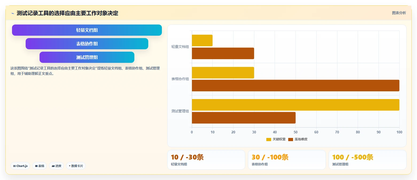Image resolution: width=417 pixels, height=180 pixels.
Task: Click the 测试管理组 caption under 100 / -500条
Action: (340, 164)
